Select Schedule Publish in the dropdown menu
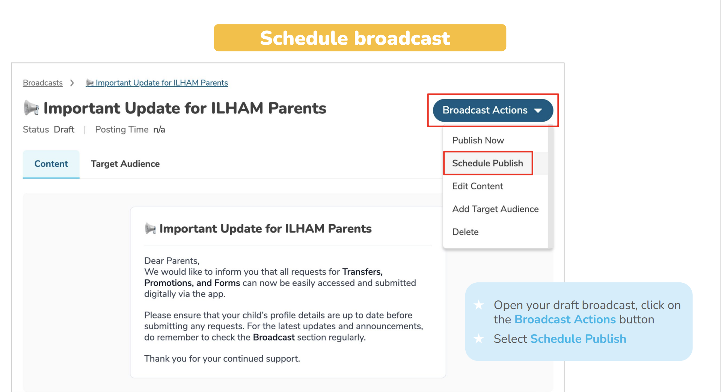 coord(487,163)
